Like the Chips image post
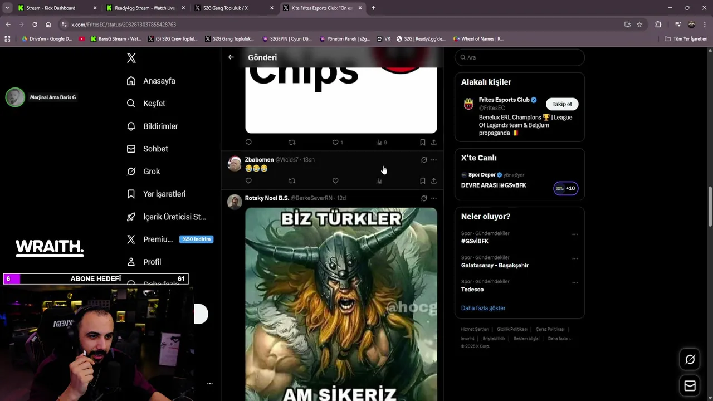The image size is (713, 401). (335, 143)
